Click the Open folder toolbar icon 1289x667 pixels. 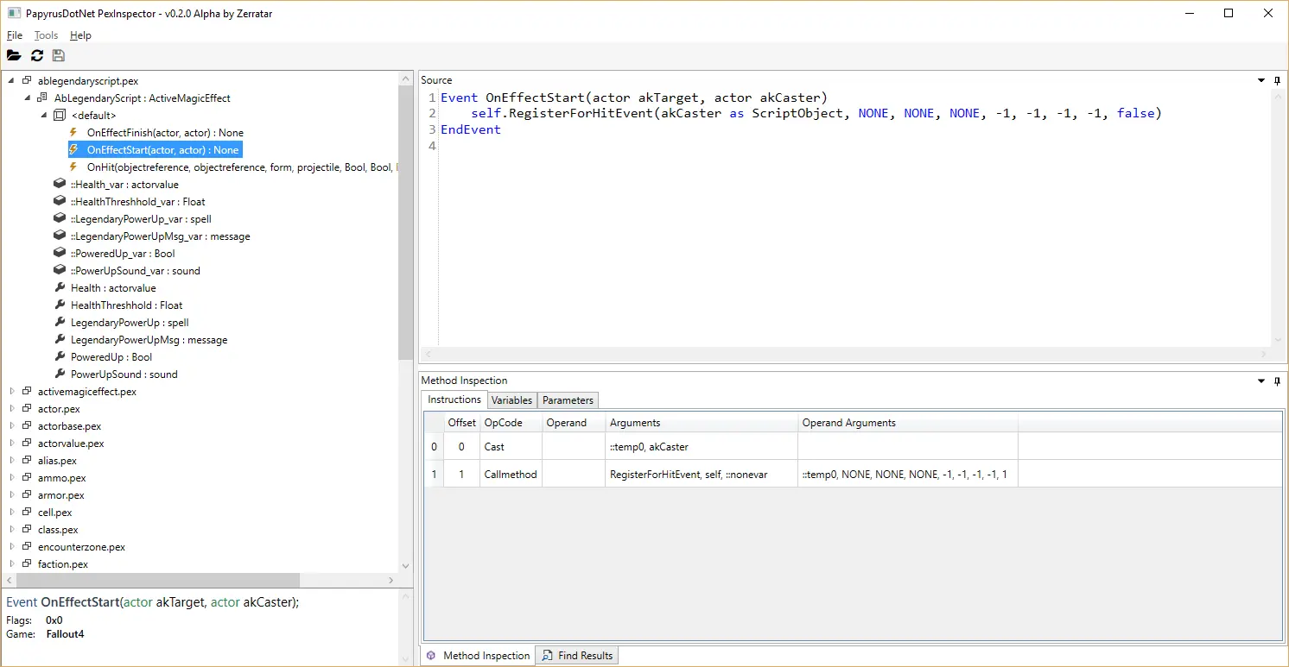point(14,56)
